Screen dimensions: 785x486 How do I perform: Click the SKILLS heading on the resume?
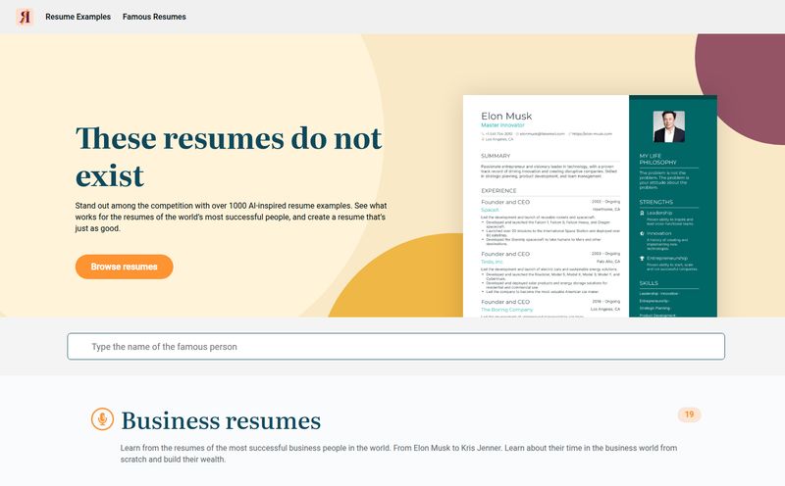649,283
